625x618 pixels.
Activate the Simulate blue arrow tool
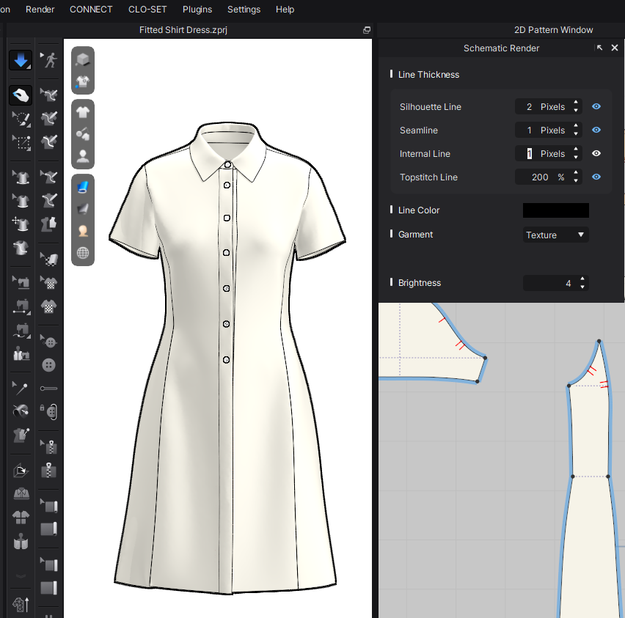coord(21,60)
